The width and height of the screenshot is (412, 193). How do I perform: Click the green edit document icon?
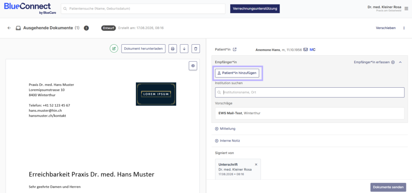(114, 49)
